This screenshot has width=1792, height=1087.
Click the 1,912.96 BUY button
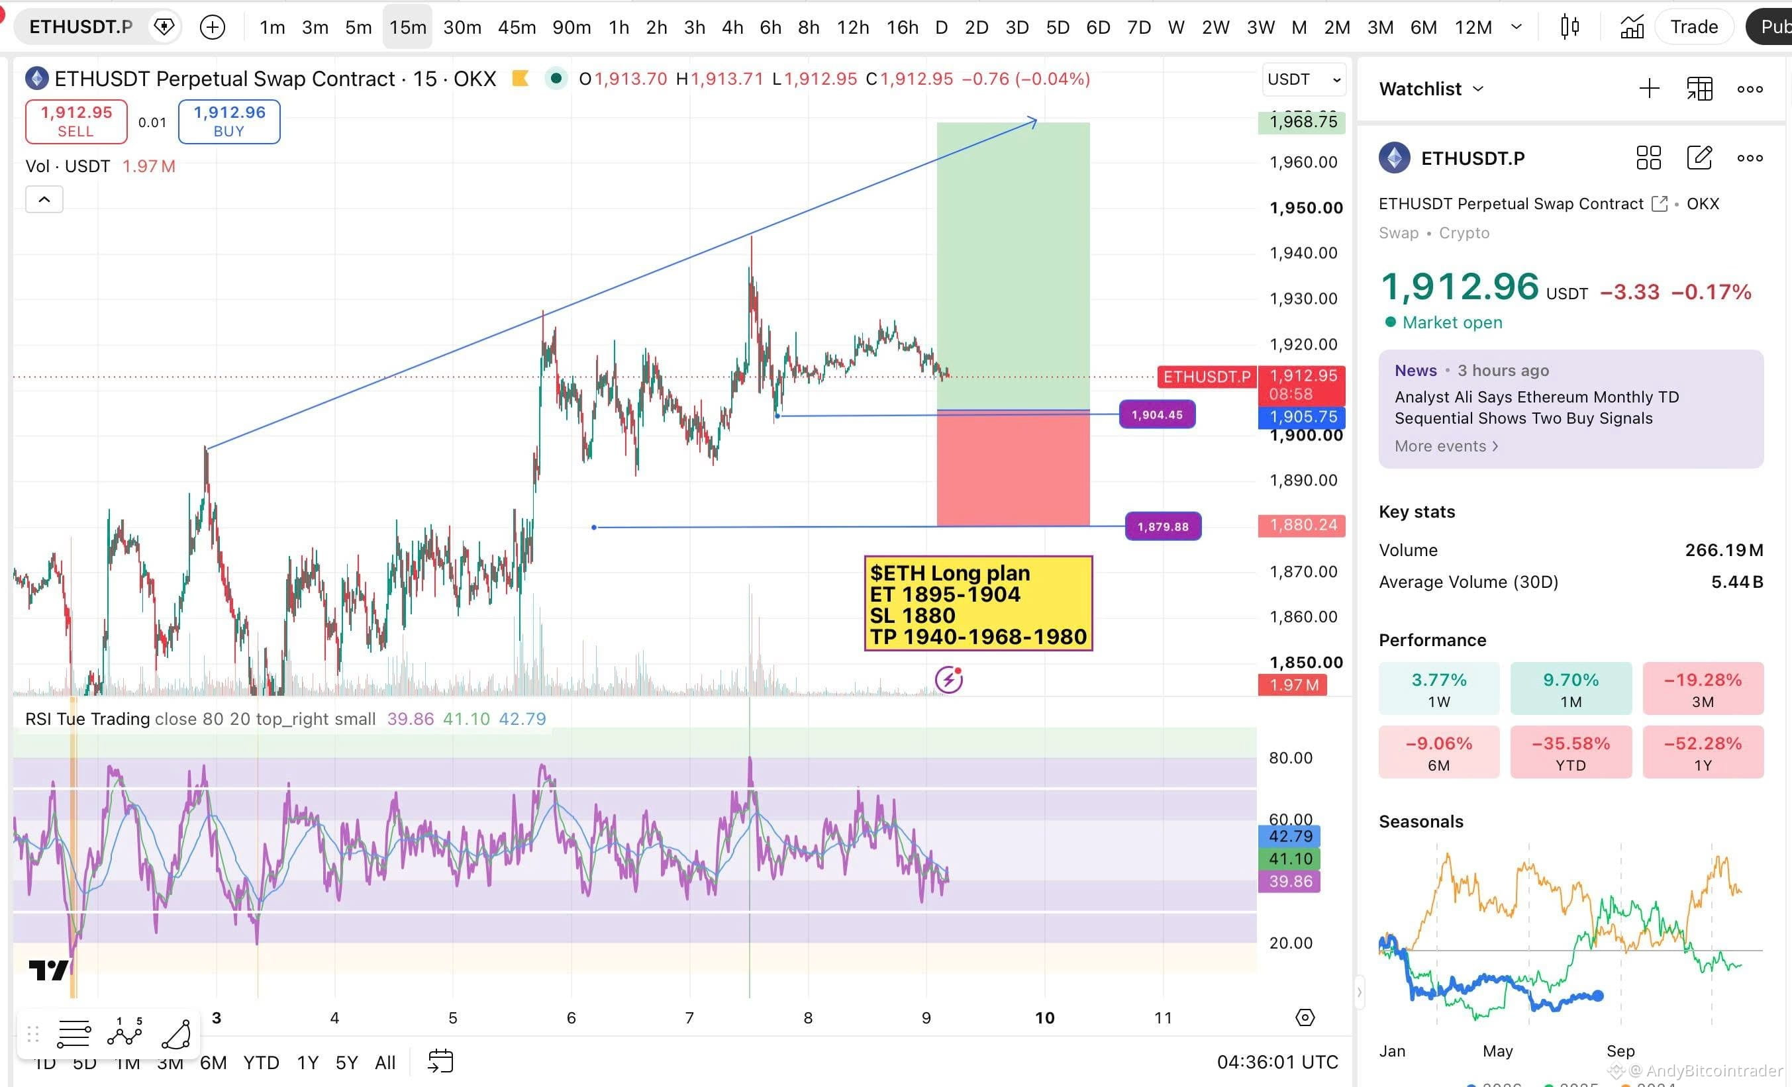coord(229,121)
